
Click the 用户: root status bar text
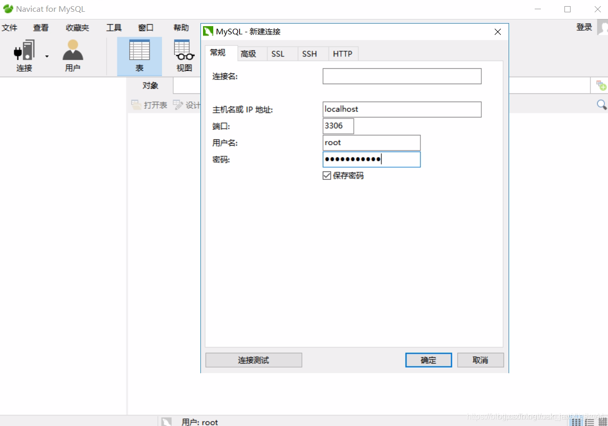(200, 422)
